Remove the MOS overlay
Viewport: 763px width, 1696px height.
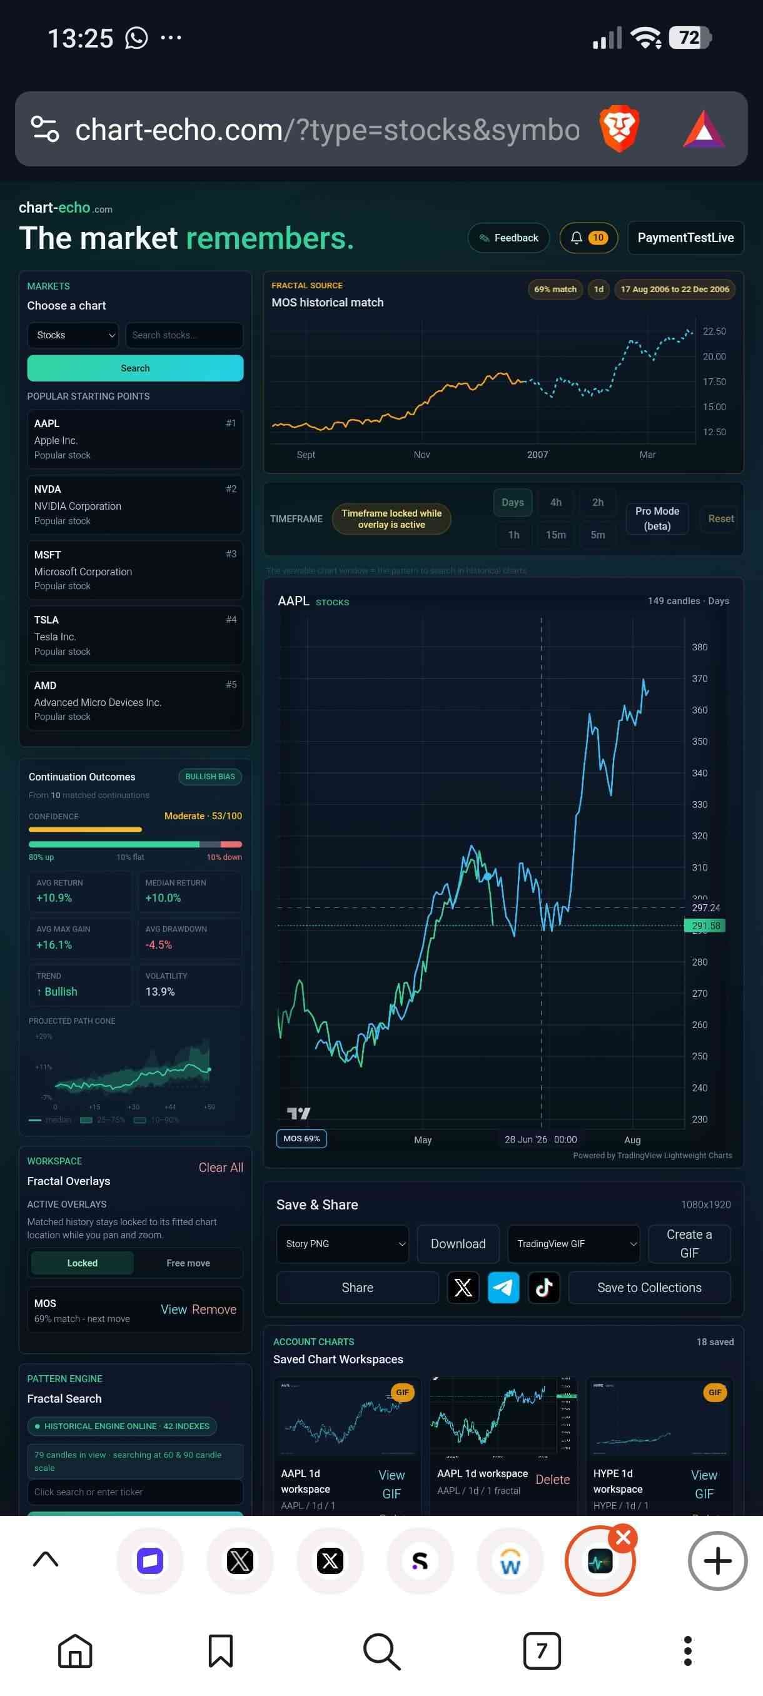pos(214,1310)
